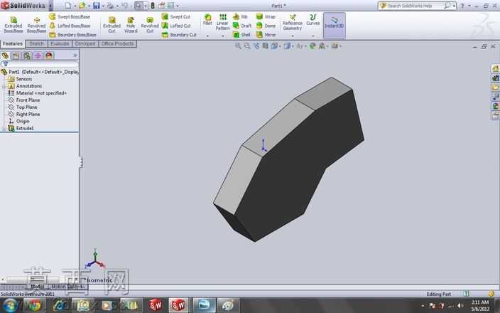Open Linear Pattern tool
The image size is (500, 313).
point(222,22)
